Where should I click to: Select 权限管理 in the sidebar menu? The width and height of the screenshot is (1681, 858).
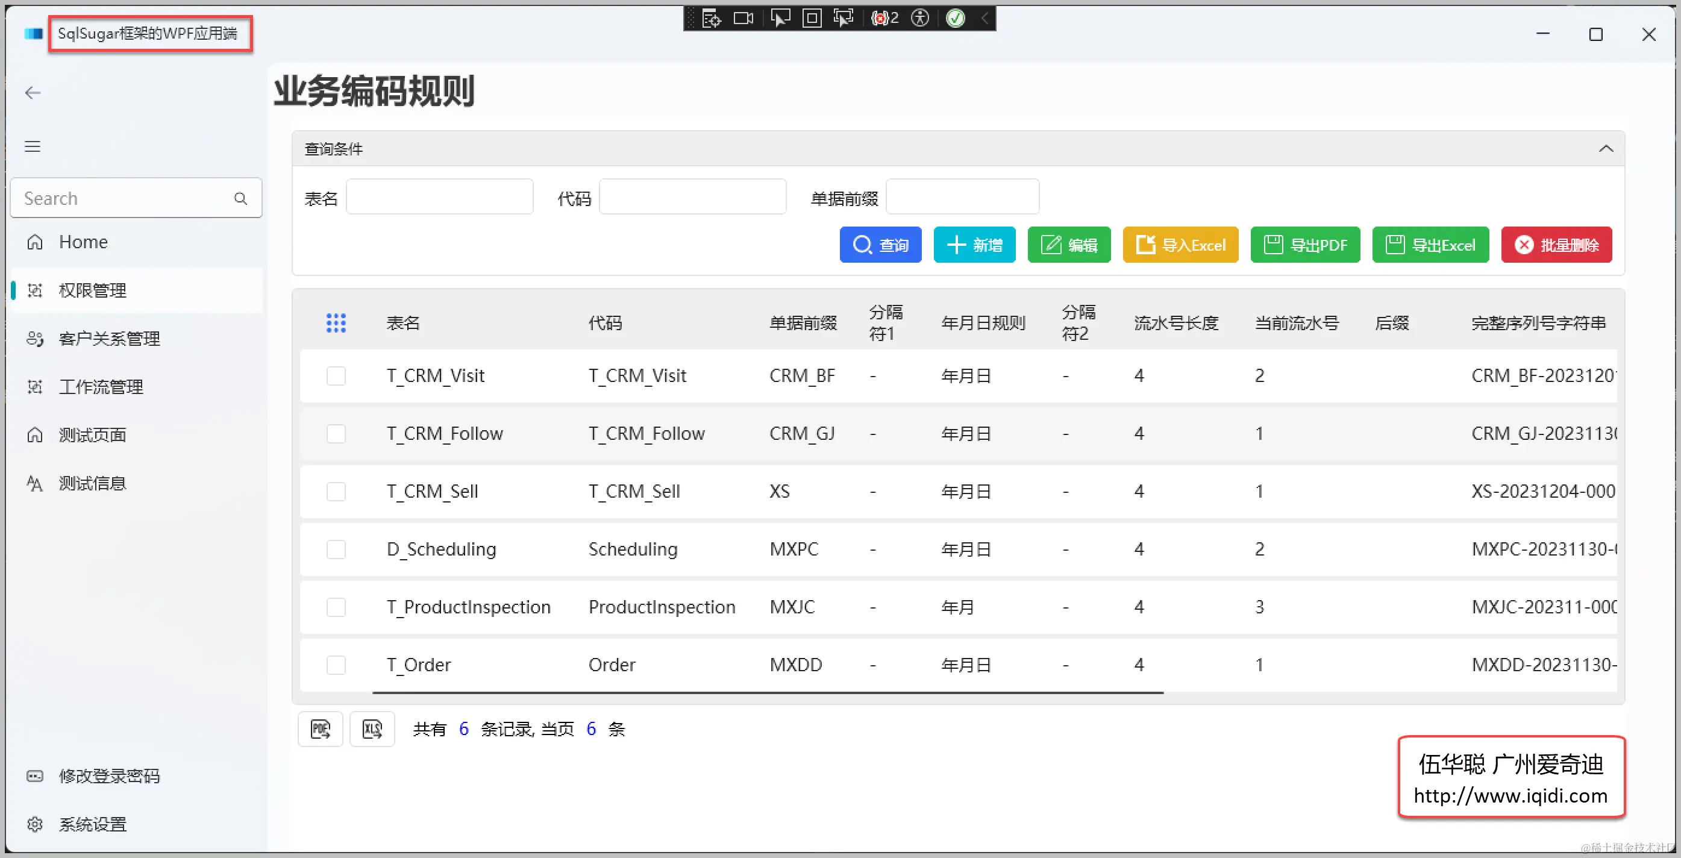(x=92, y=290)
